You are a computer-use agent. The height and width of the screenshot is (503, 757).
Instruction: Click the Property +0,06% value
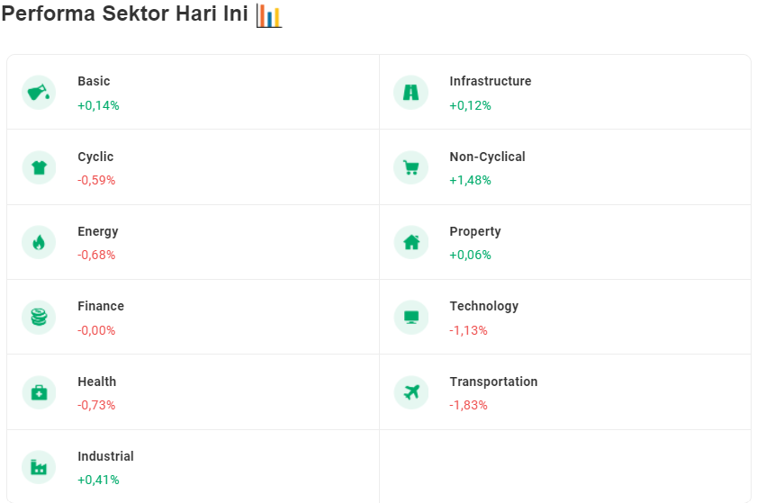pyautogui.click(x=470, y=255)
